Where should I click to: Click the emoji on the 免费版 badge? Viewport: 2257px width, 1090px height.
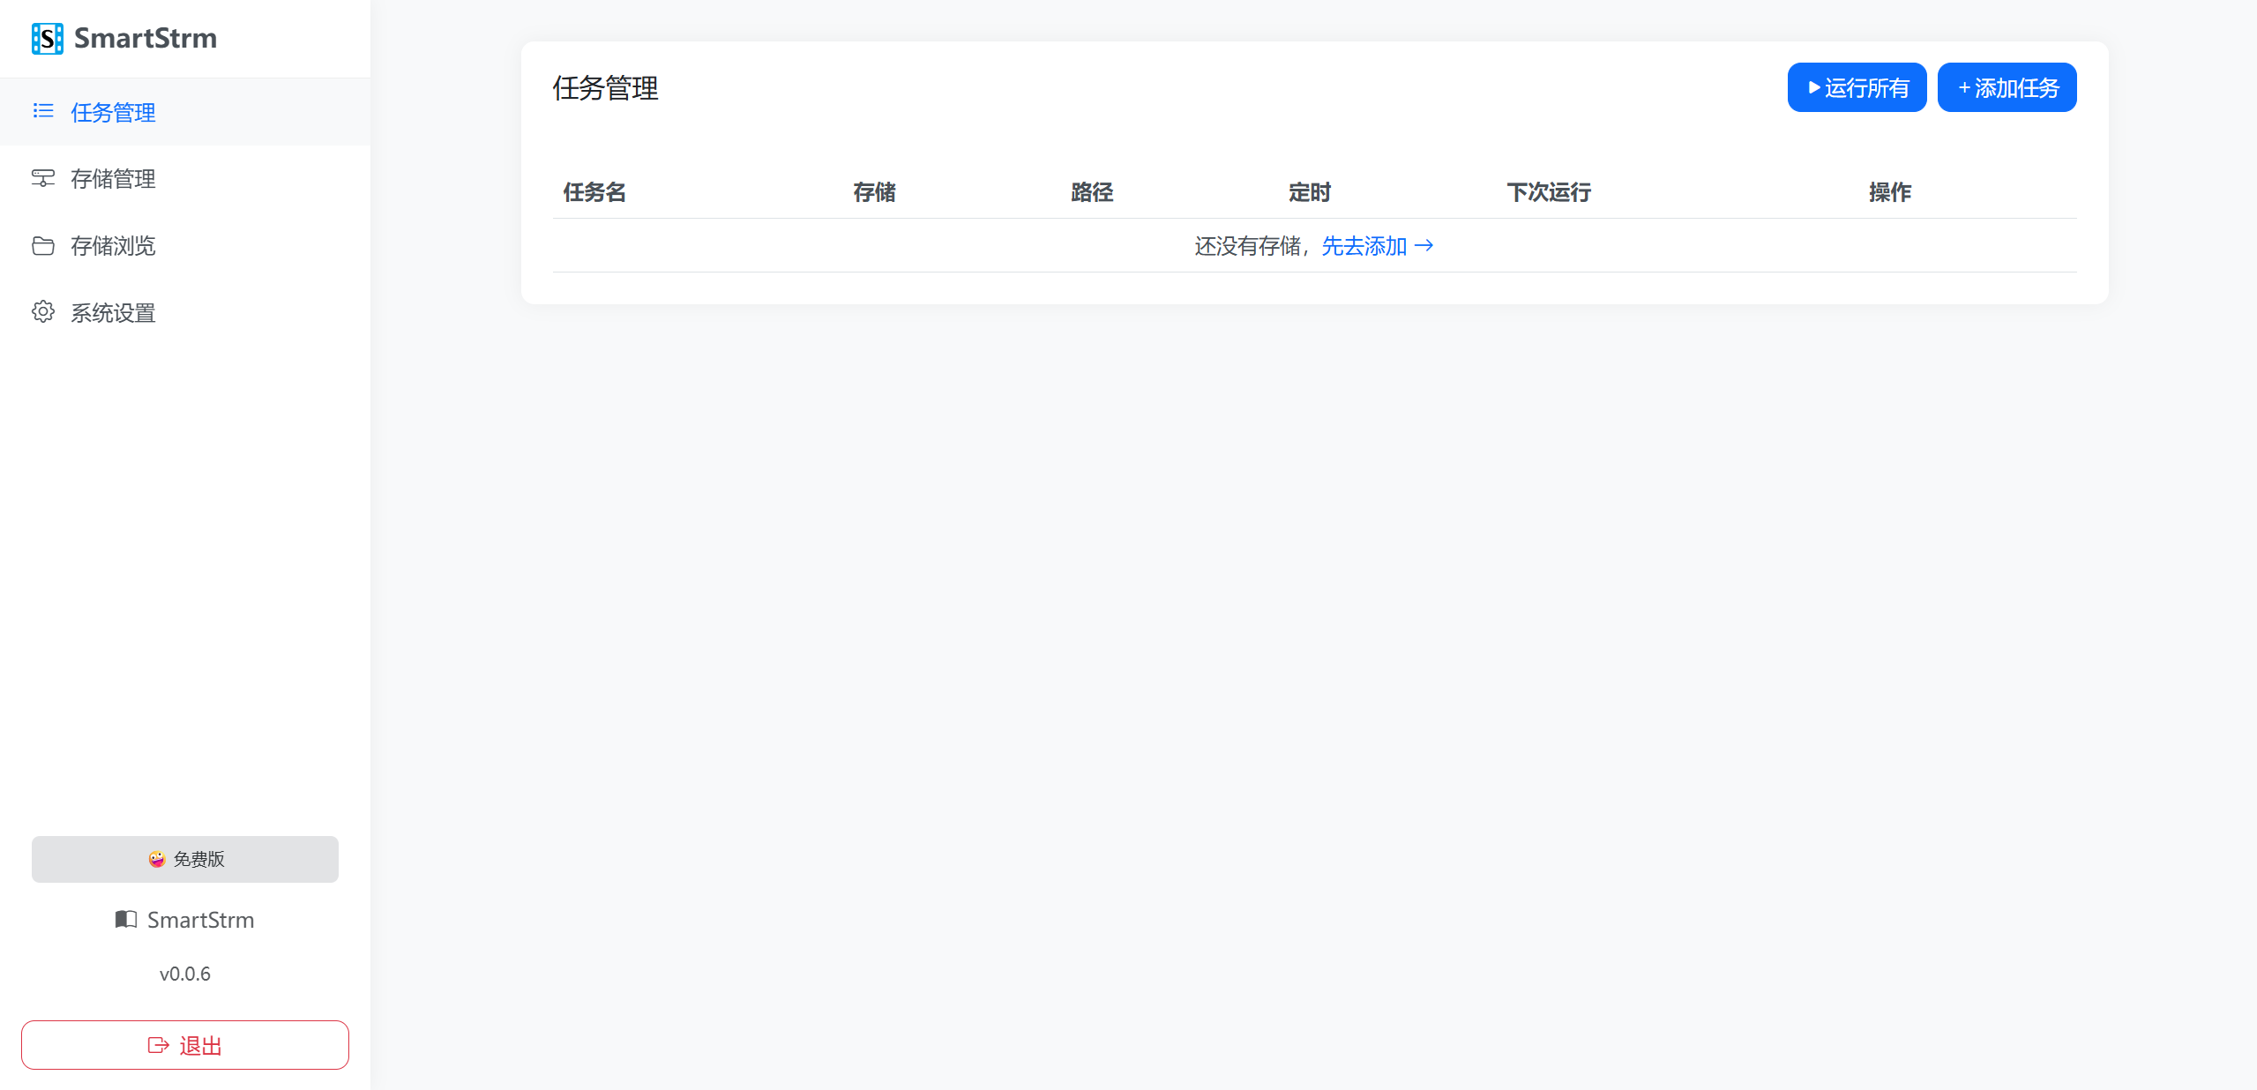pos(157,859)
